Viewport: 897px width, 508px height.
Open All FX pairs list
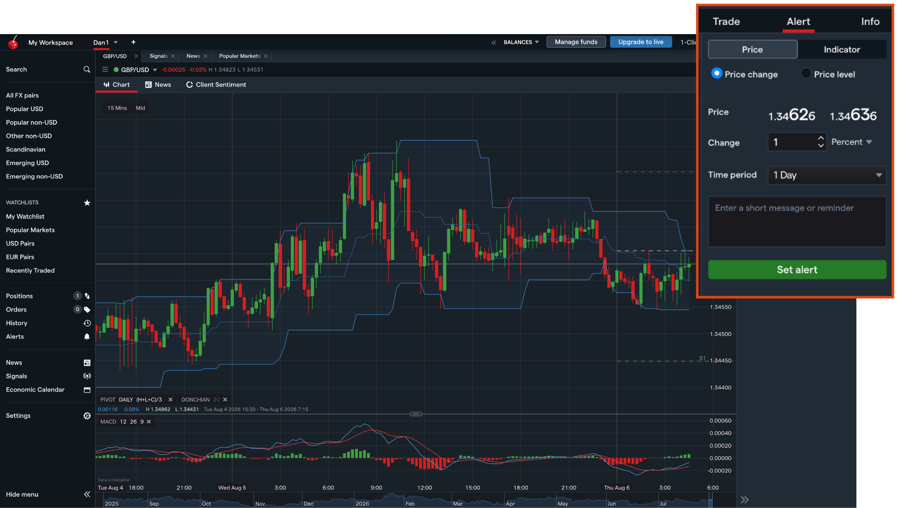tap(22, 95)
